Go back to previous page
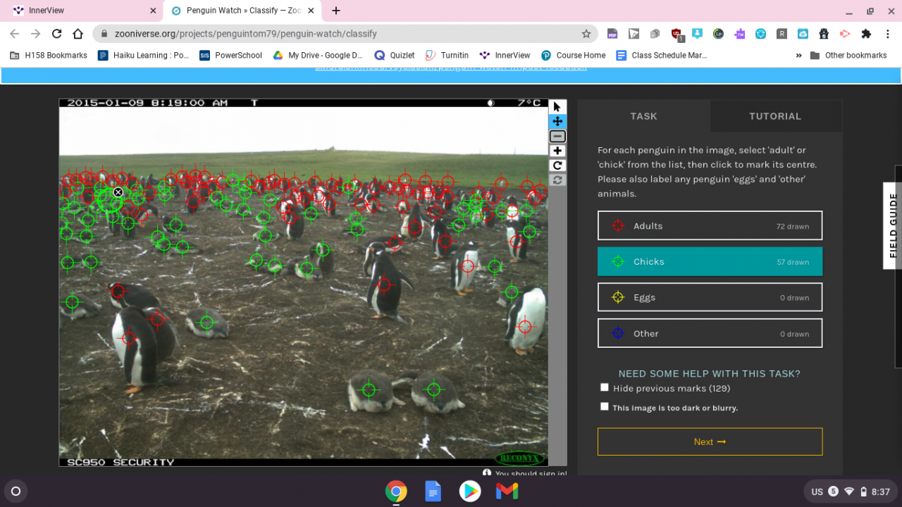 pyautogui.click(x=15, y=34)
